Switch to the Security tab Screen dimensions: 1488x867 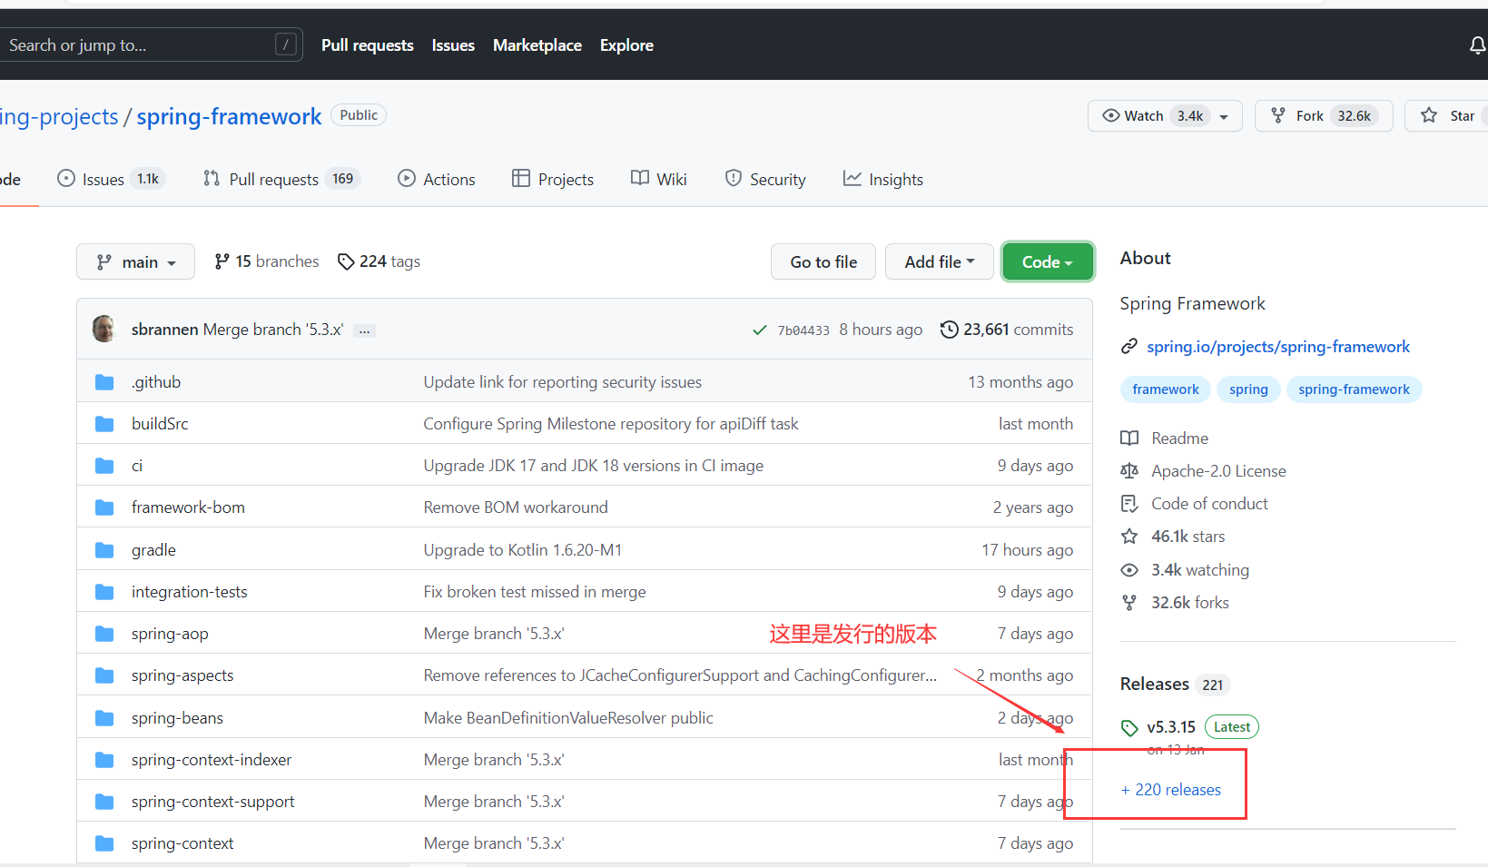click(765, 179)
